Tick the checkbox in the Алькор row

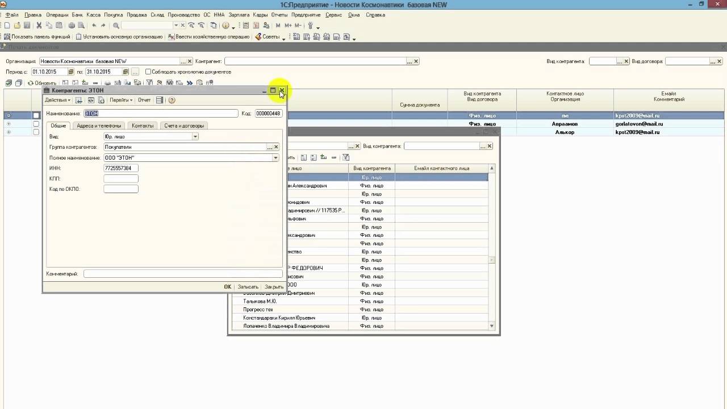(36, 132)
